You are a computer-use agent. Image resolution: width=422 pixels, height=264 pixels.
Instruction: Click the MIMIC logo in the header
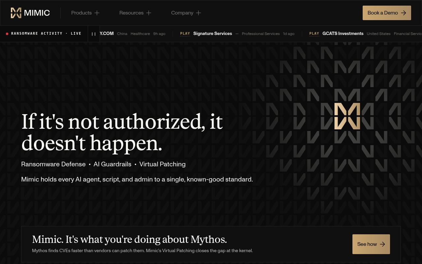(x=30, y=13)
